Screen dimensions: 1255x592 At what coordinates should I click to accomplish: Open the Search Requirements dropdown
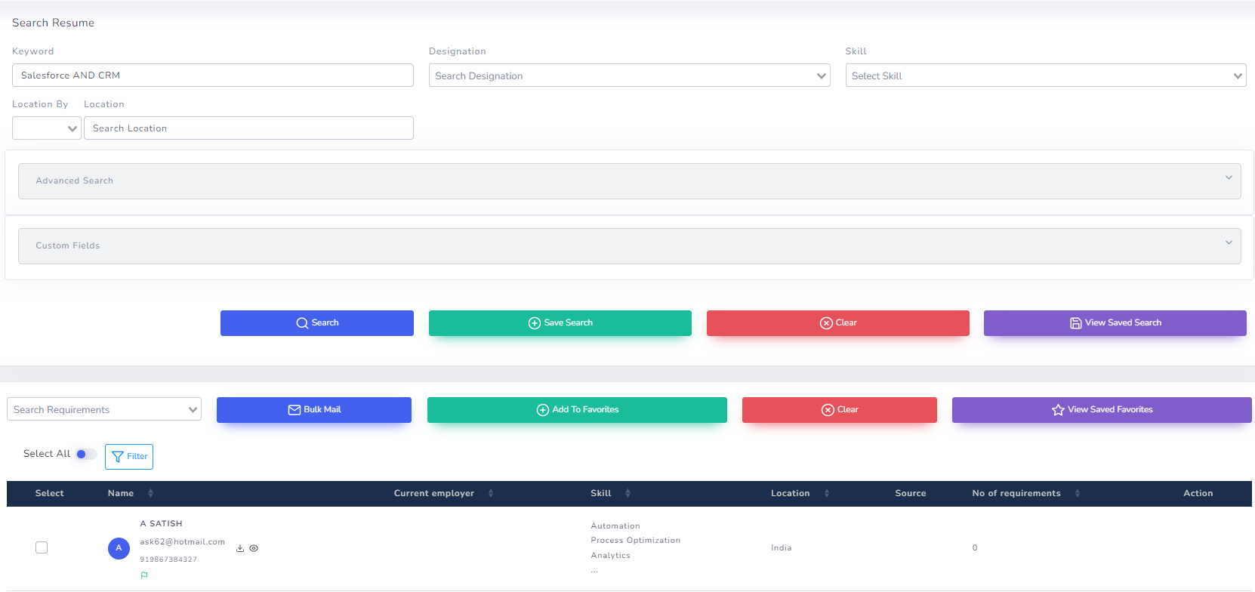tap(104, 409)
